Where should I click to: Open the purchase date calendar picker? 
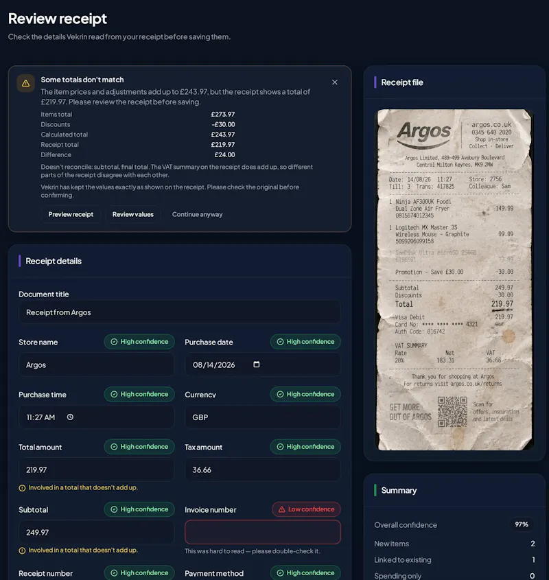257,364
